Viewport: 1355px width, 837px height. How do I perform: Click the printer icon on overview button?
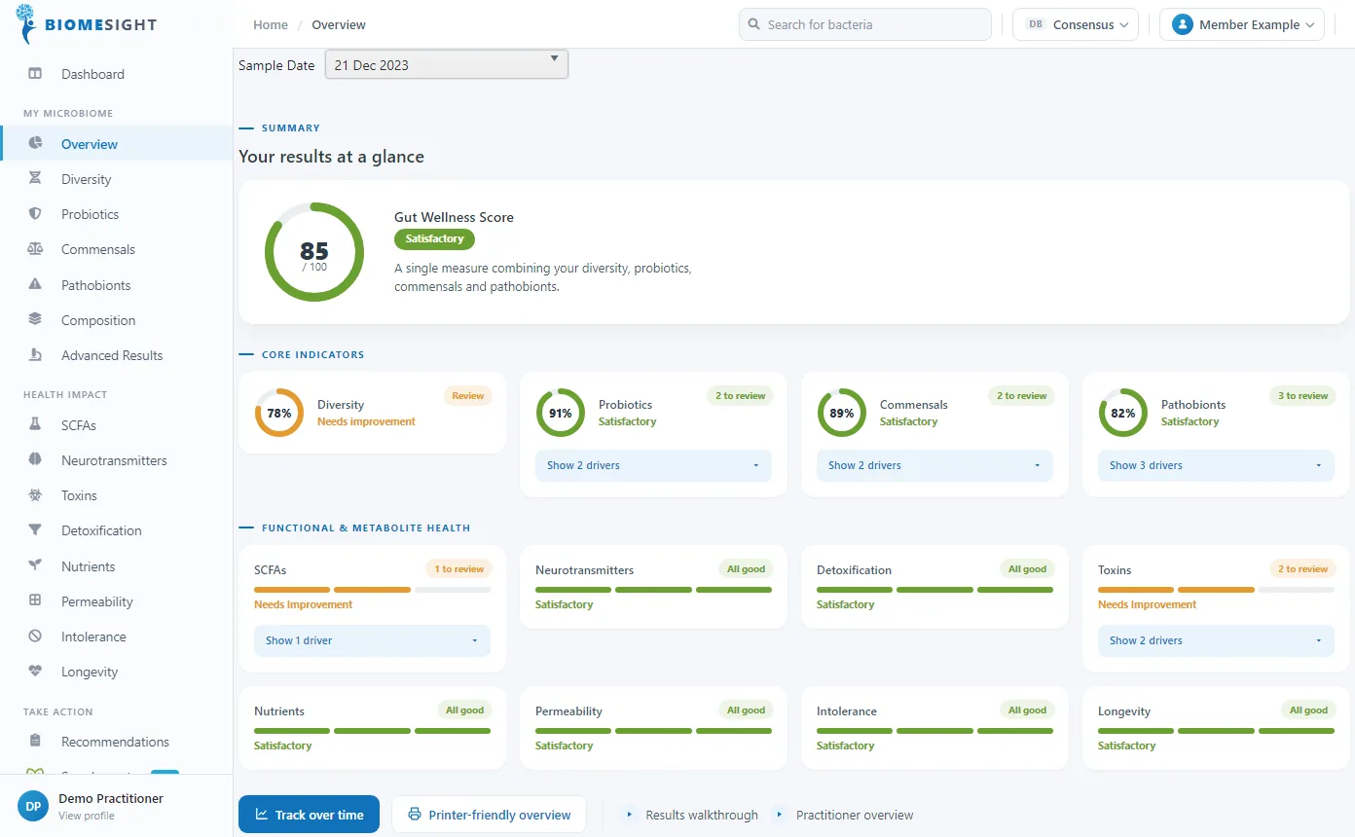pos(415,815)
